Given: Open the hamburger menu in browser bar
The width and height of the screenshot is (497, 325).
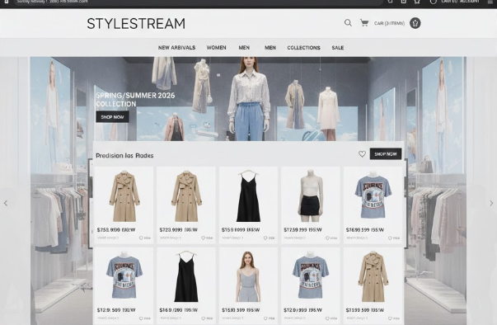Looking at the screenshot, I should 490,2.
